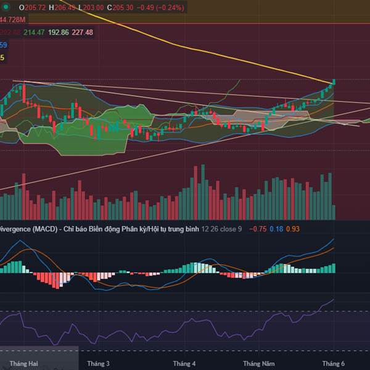Image resolution: width=370 pixels, height=370 pixels.
Task: Click the Tháng 4 time axis label
Action: [x=184, y=364]
